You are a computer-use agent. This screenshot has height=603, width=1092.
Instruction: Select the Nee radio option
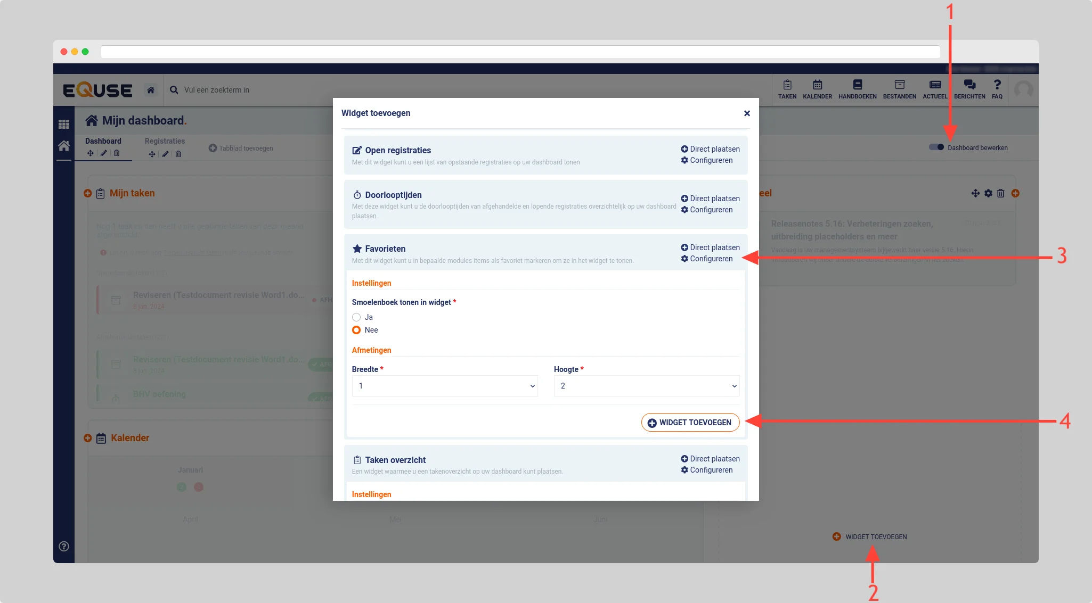click(x=356, y=330)
